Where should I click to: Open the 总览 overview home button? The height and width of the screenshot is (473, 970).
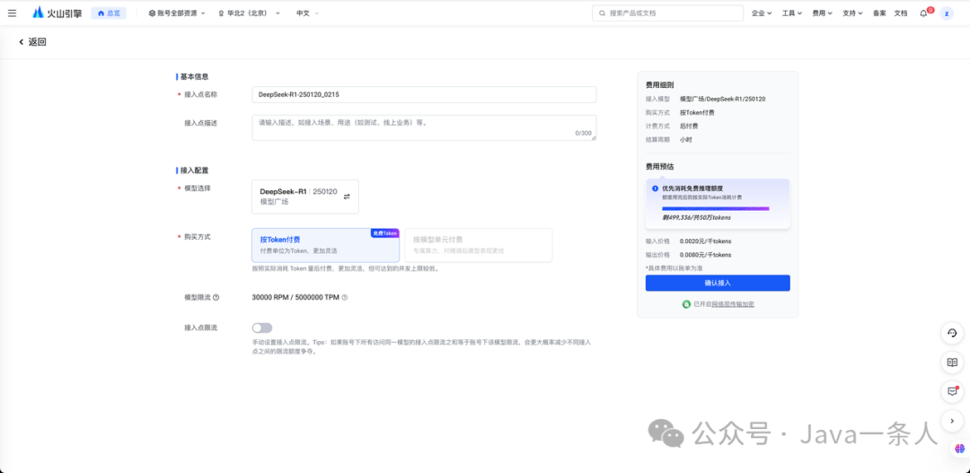[109, 13]
